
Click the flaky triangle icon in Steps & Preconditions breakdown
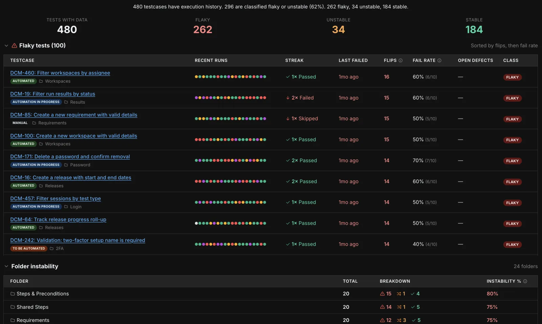pos(382,294)
